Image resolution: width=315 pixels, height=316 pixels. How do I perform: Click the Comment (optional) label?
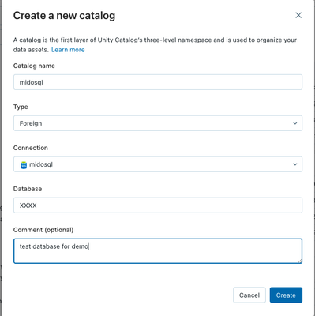(x=43, y=230)
